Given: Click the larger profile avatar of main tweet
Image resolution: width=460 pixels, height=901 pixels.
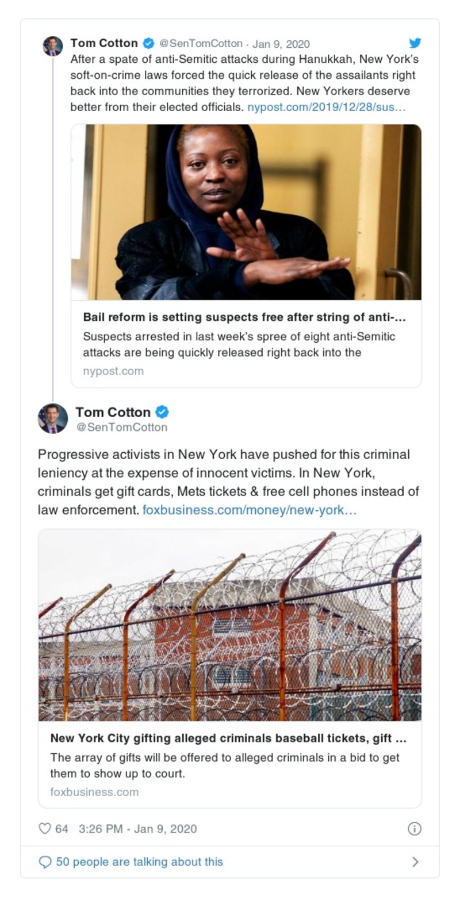Looking at the screenshot, I should (53, 418).
